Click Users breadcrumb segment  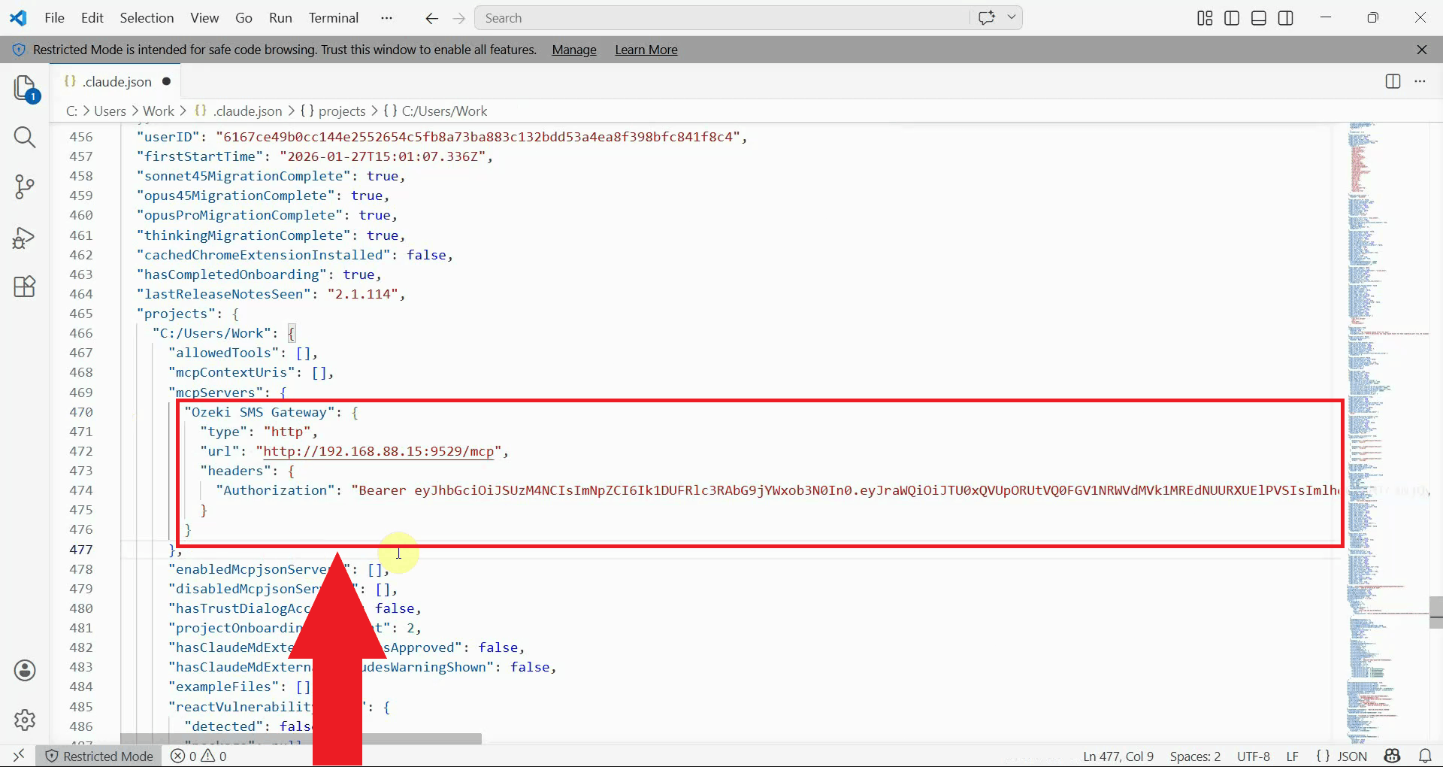tap(110, 111)
